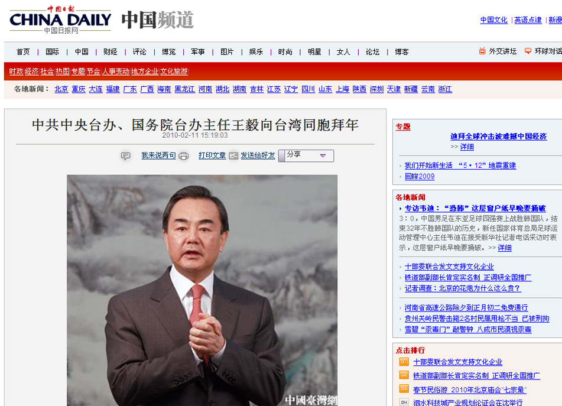Screen dimensions: 562x406
Task: Switch to the 人事变动 sub-channel tab
Action: tap(116, 72)
